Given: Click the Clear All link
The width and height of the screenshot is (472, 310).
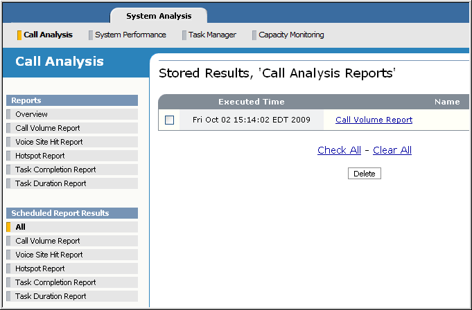Looking at the screenshot, I should pyautogui.click(x=392, y=150).
